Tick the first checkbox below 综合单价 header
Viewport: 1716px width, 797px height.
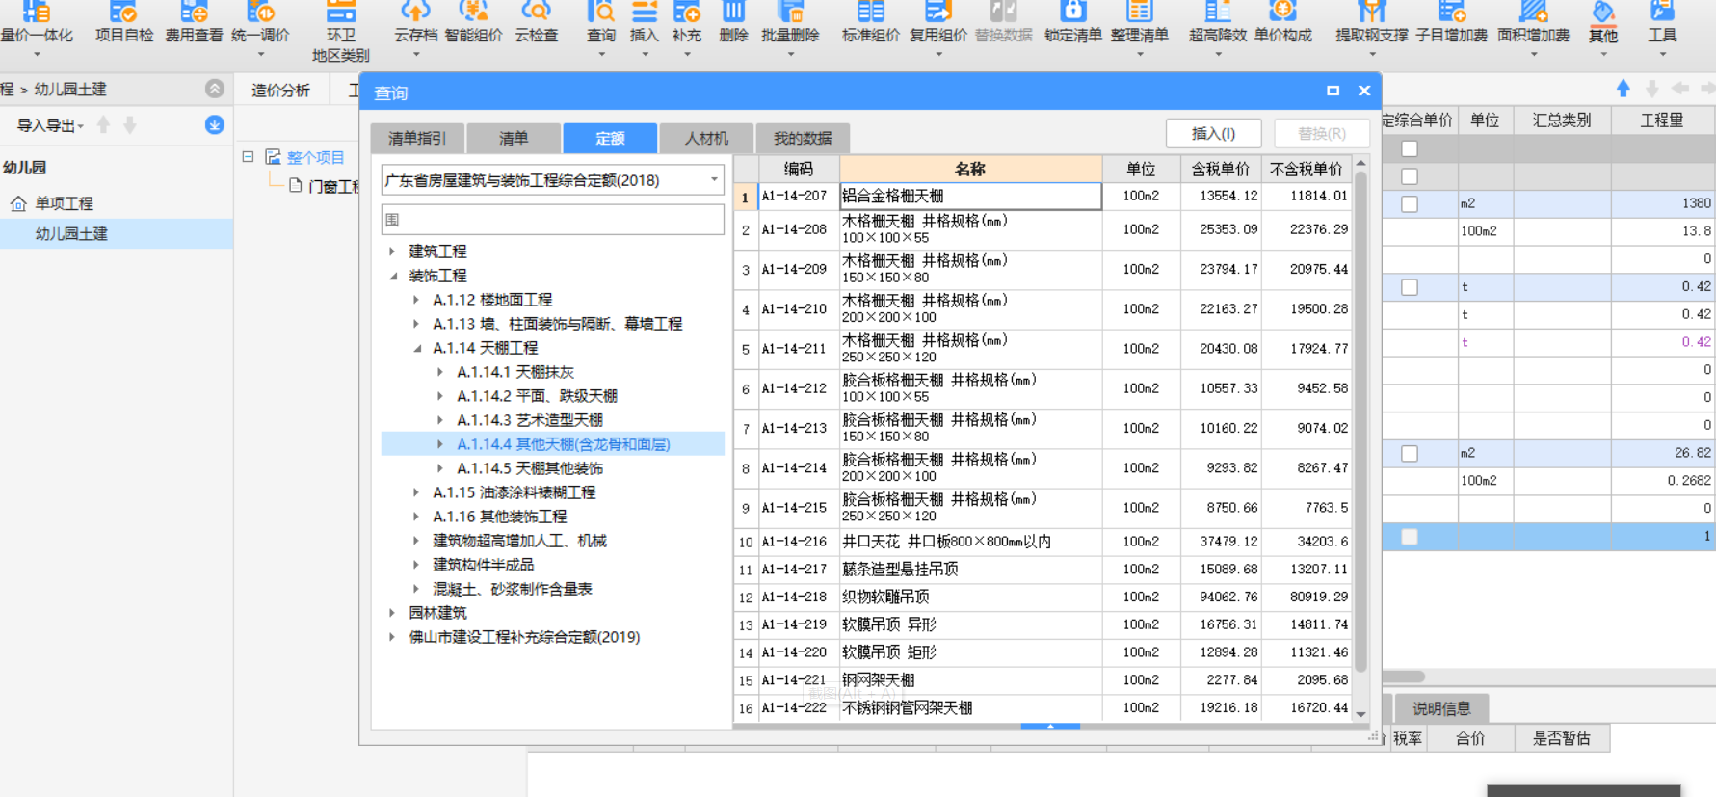pos(1410,148)
